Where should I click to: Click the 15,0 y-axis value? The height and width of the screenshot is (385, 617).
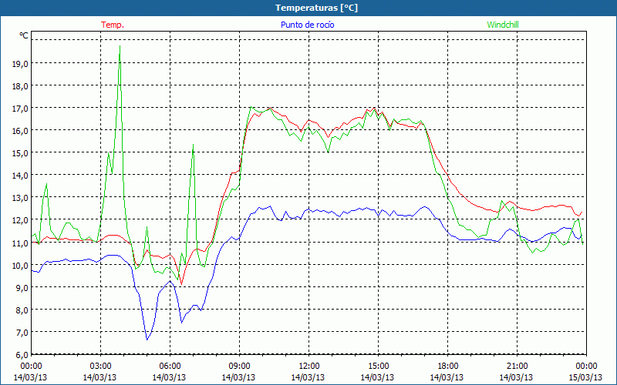pyautogui.click(x=20, y=153)
